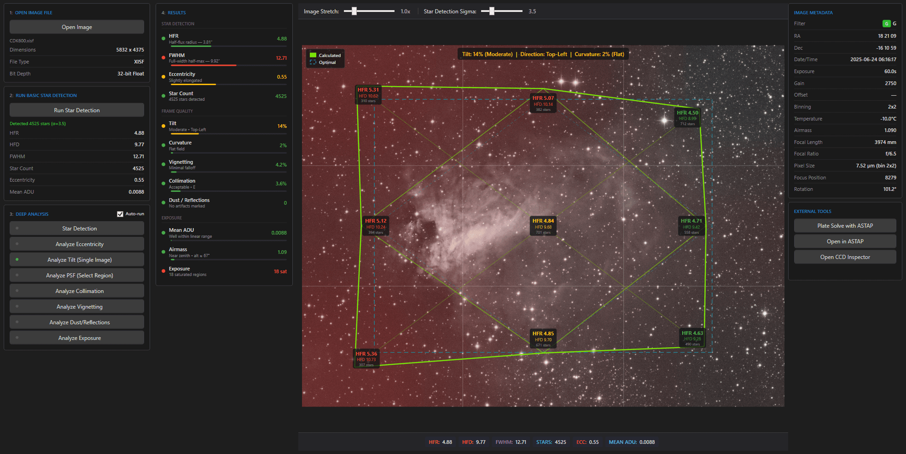Click Open Image button
The width and height of the screenshot is (906, 454).
coord(77,27)
